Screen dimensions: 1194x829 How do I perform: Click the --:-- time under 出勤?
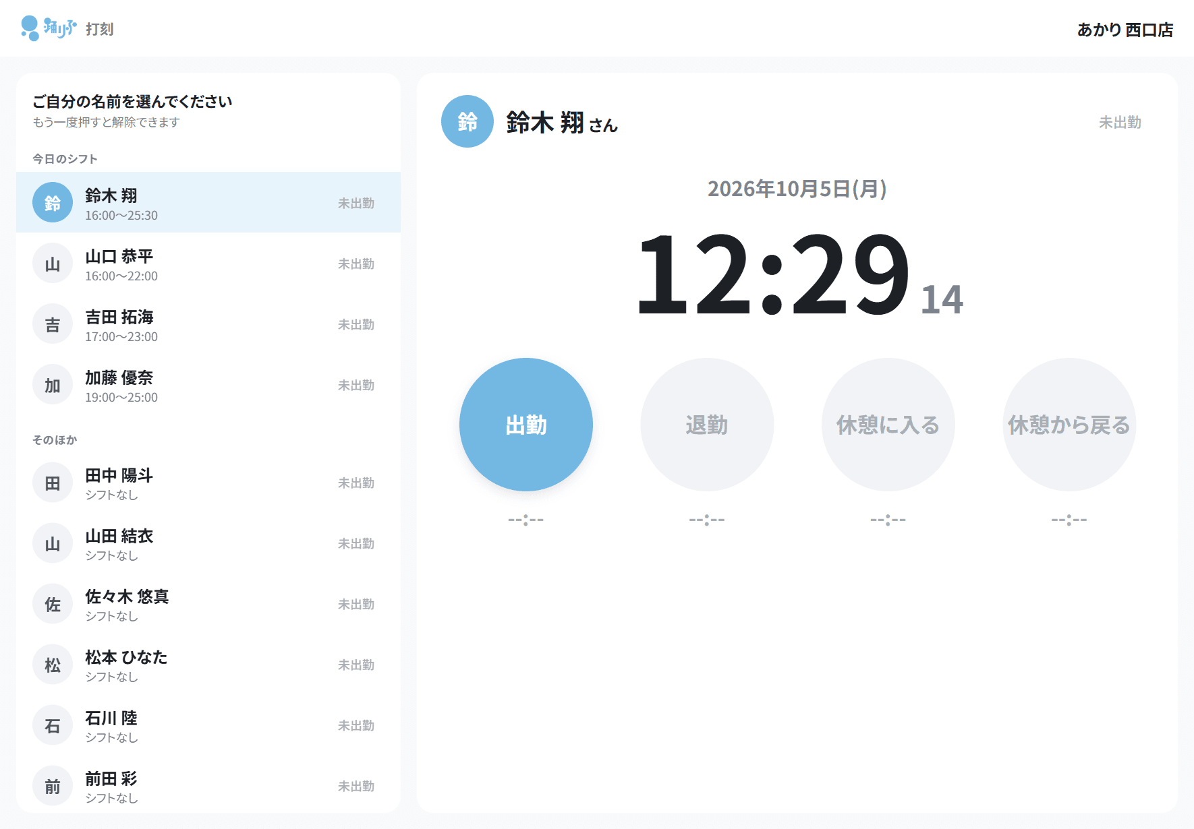526,519
